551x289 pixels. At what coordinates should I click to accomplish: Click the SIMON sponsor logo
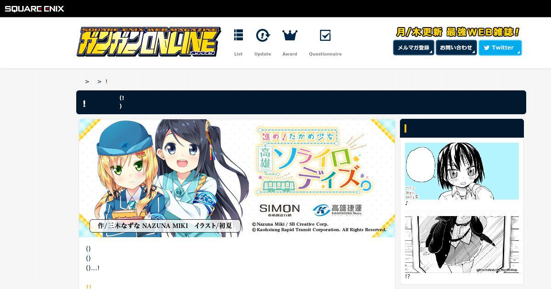click(279, 210)
